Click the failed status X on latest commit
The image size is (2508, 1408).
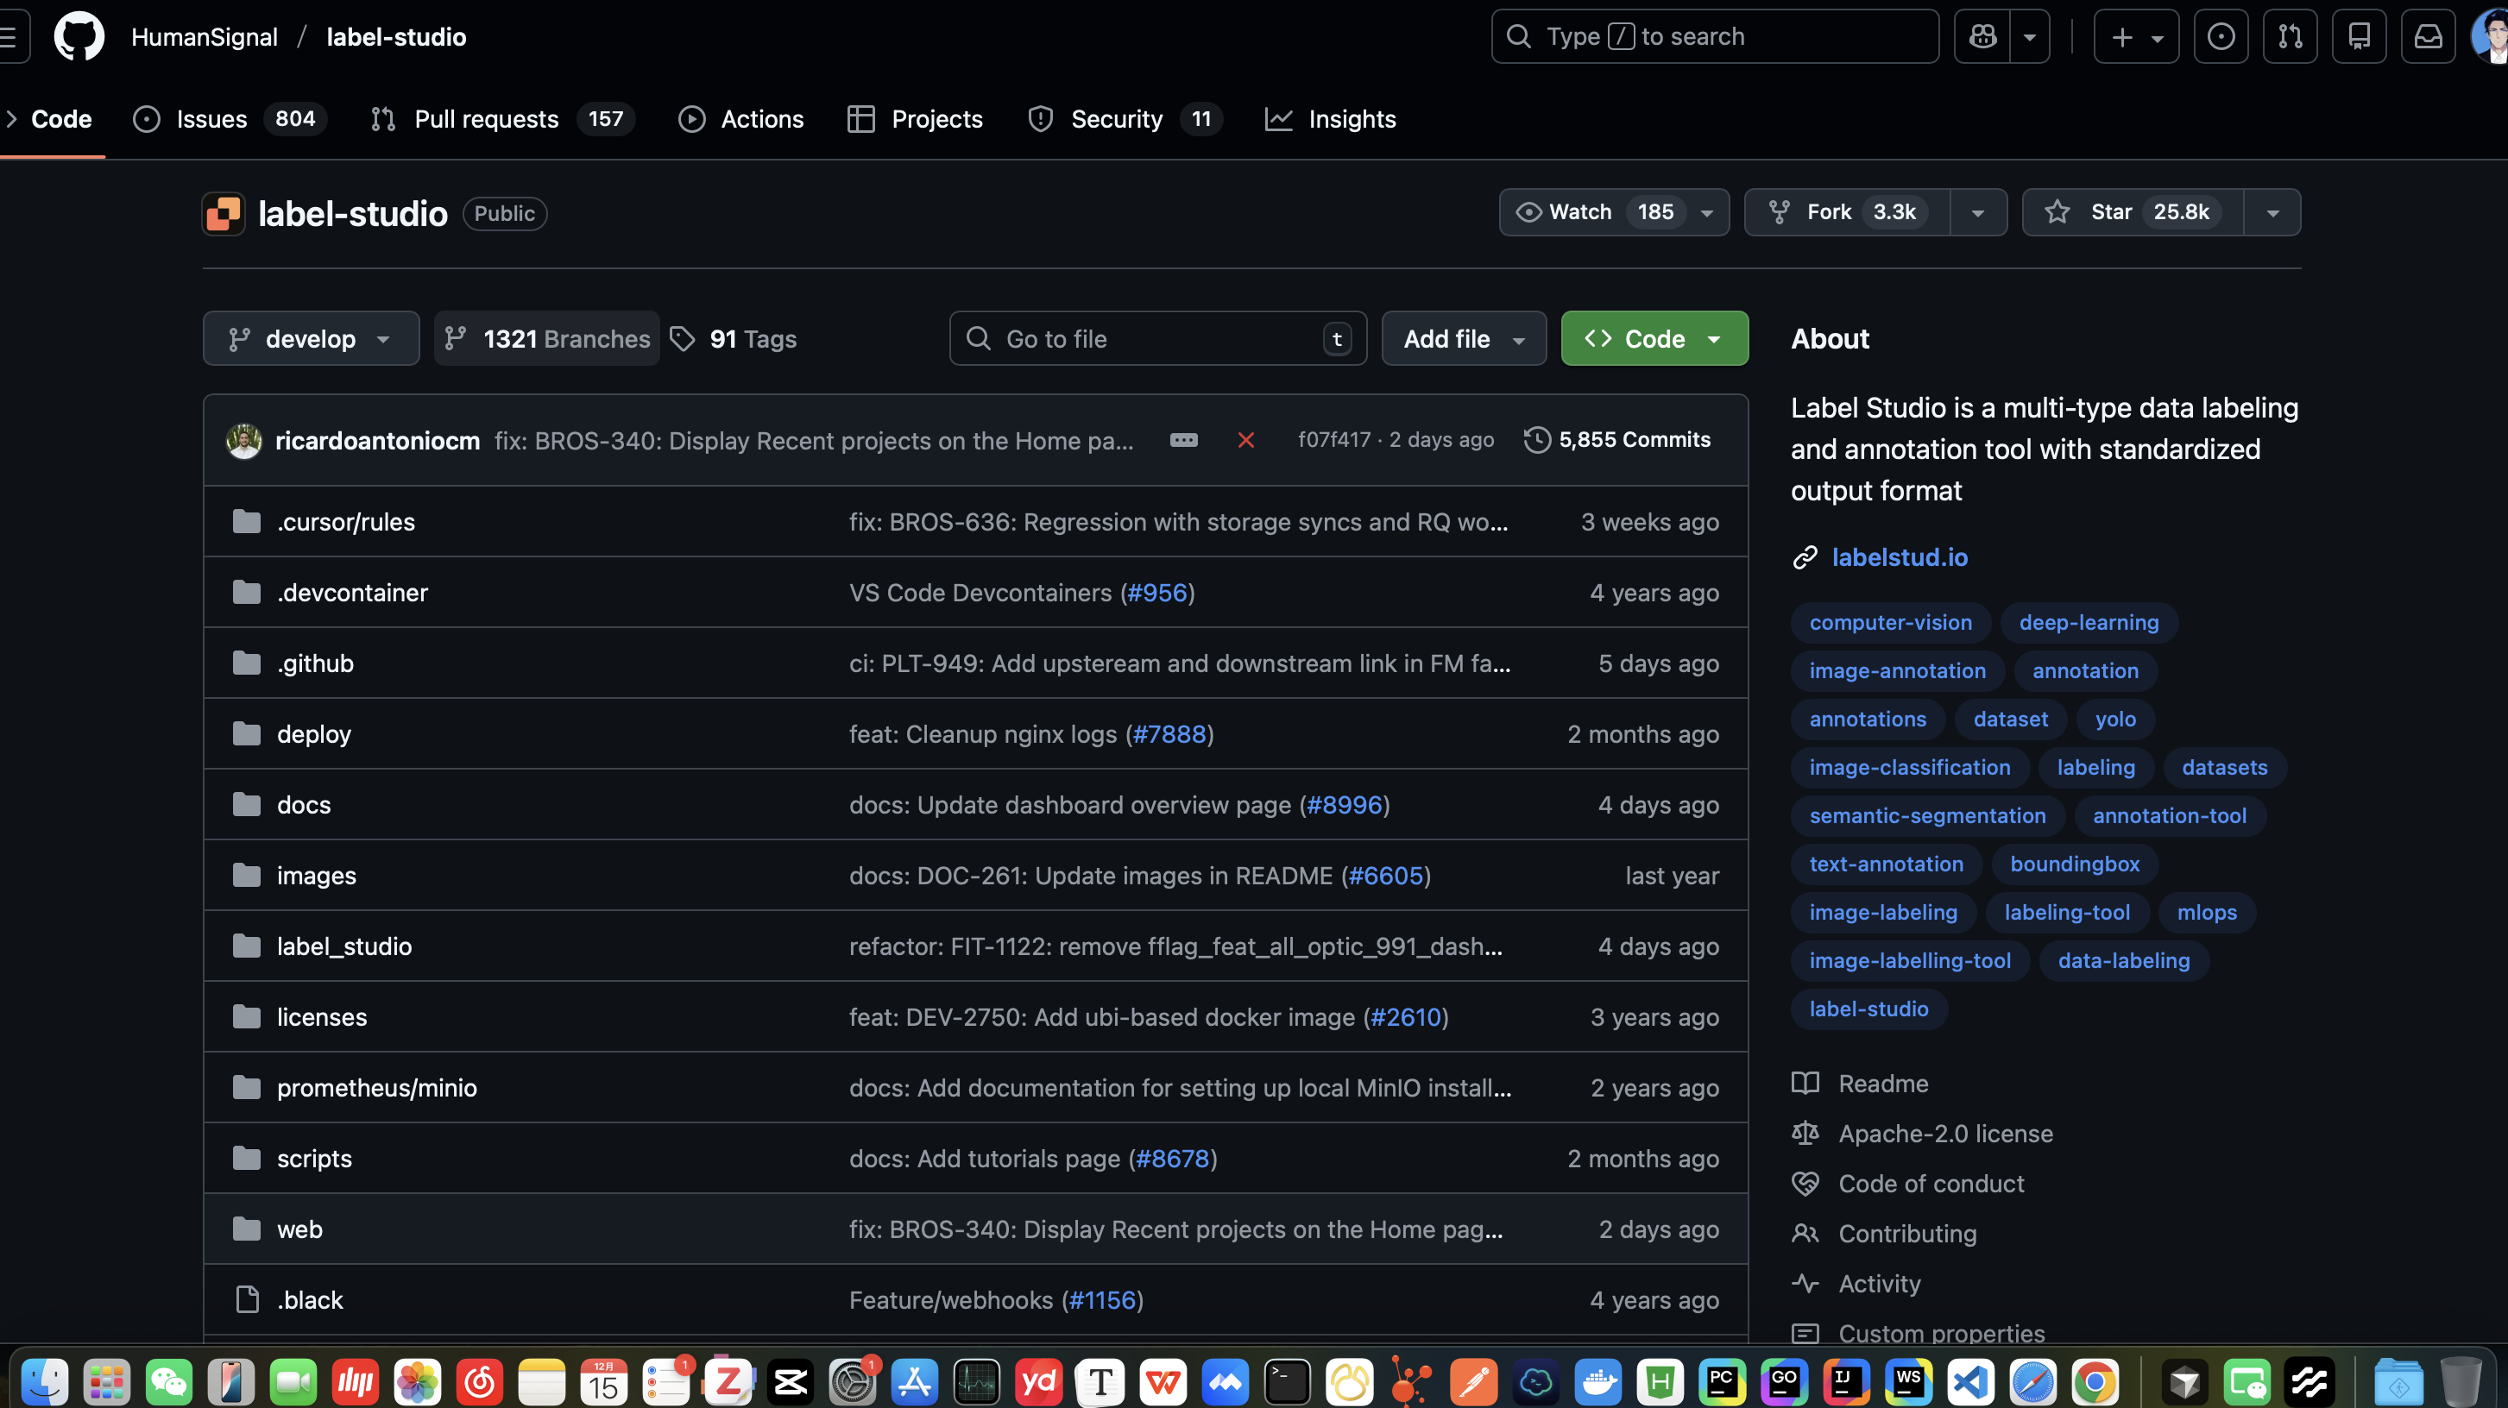tap(1245, 441)
